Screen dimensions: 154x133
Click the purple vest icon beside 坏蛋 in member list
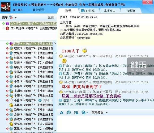pos(11,44)
